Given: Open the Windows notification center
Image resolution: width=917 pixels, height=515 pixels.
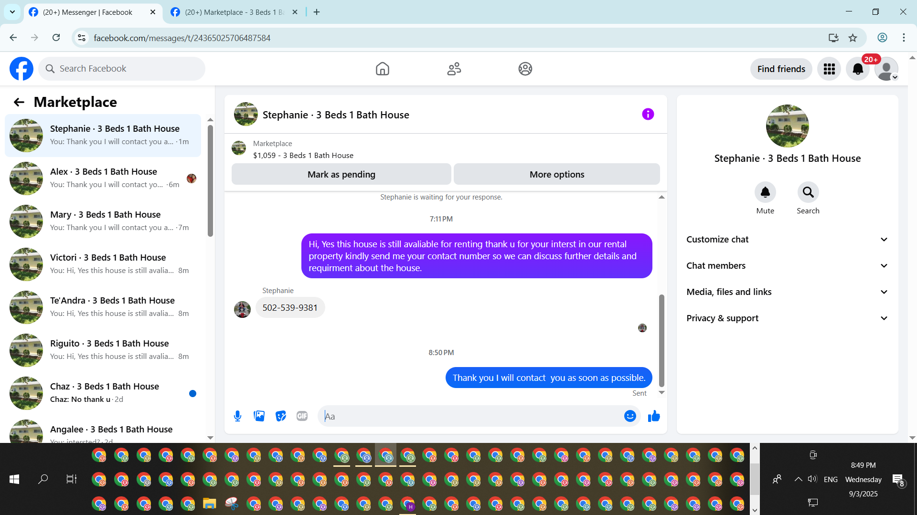Looking at the screenshot, I should tap(898, 480).
